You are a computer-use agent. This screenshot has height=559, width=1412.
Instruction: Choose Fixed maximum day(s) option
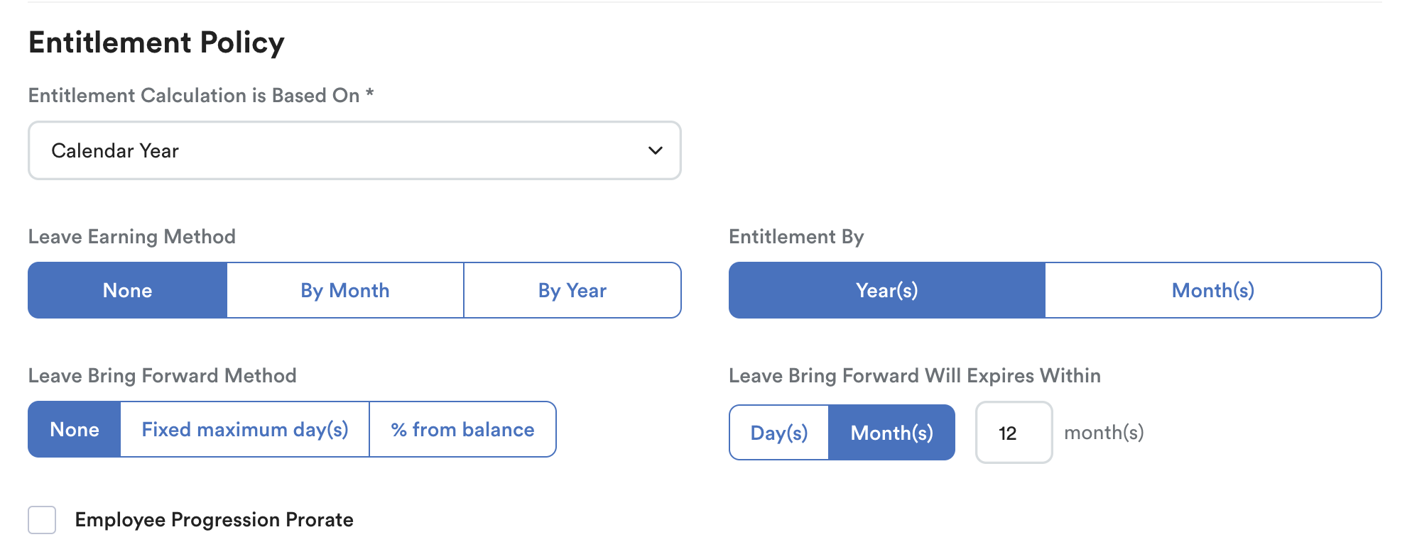click(245, 429)
